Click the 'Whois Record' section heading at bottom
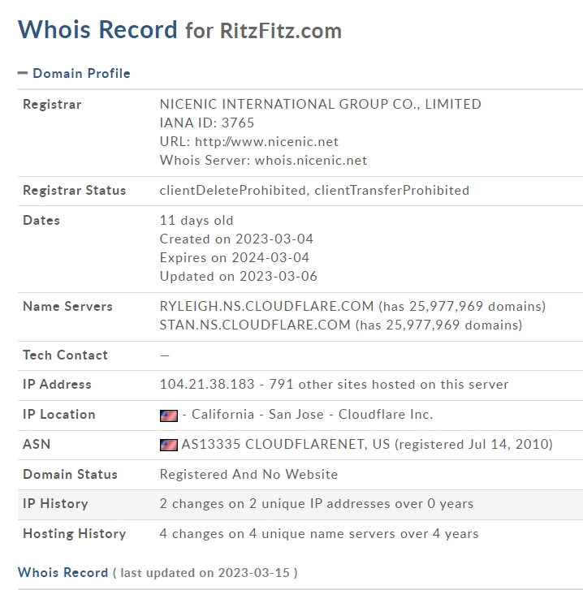 coord(63,573)
